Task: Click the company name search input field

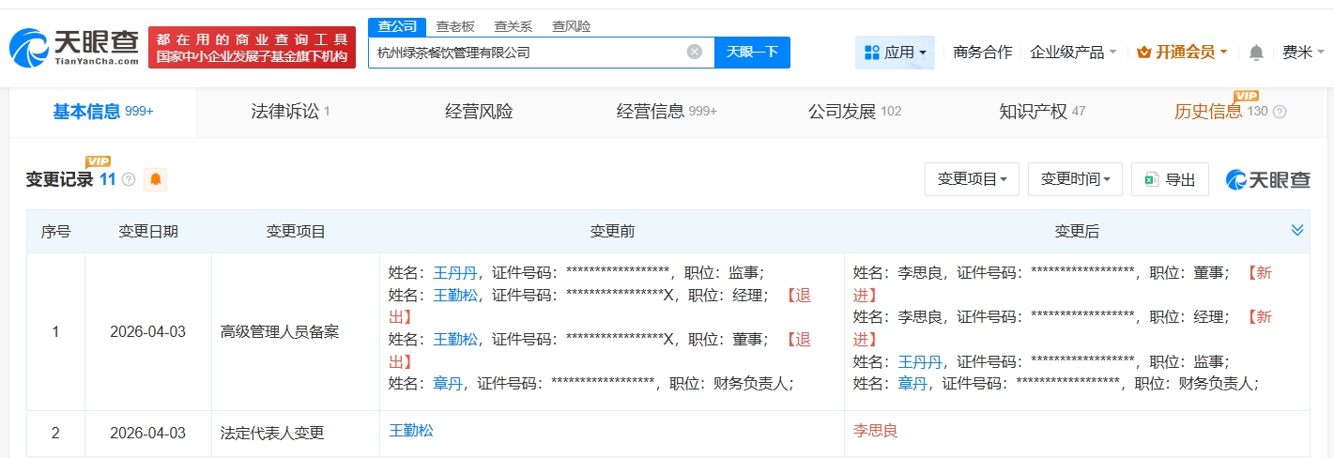Action: click(526, 53)
